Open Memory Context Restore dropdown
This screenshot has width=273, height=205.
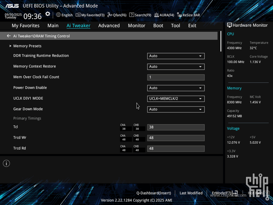(x=176, y=67)
